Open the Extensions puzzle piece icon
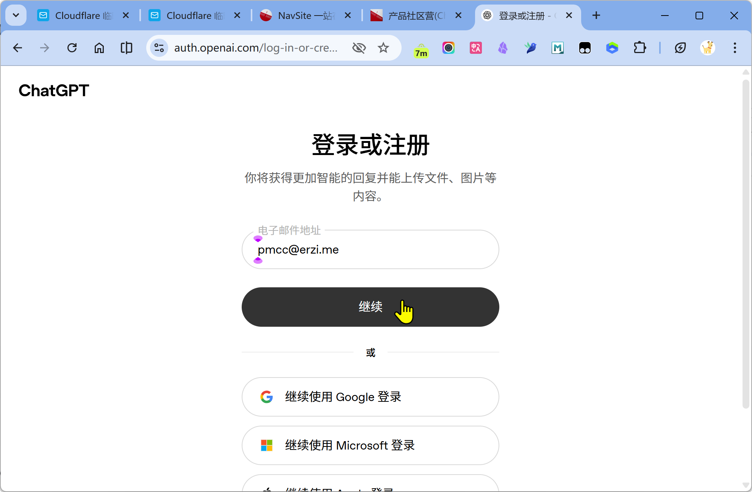 point(639,48)
